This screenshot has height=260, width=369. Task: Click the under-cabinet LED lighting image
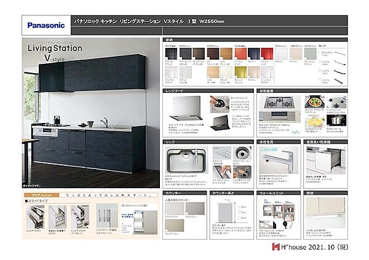(x=326, y=213)
